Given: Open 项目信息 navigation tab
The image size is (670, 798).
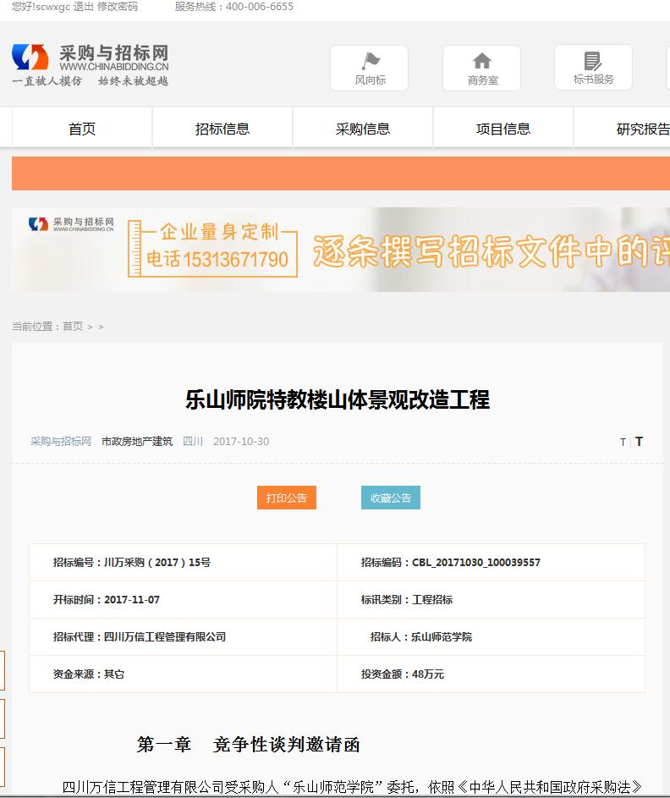Looking at the screenshot, I should (x=503, y=129).
